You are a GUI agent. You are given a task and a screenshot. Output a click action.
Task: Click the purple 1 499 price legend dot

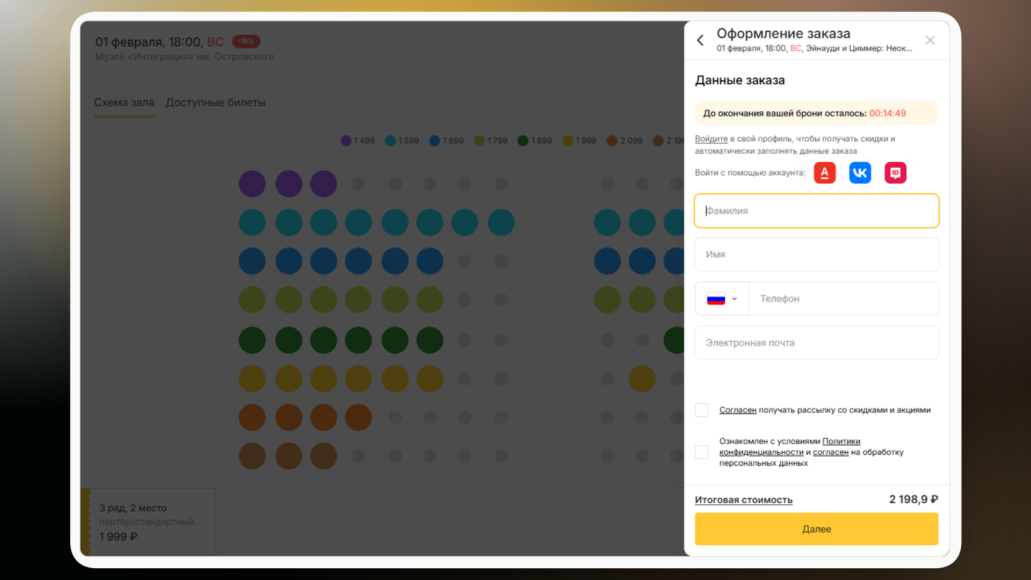(x=346, y=141)
